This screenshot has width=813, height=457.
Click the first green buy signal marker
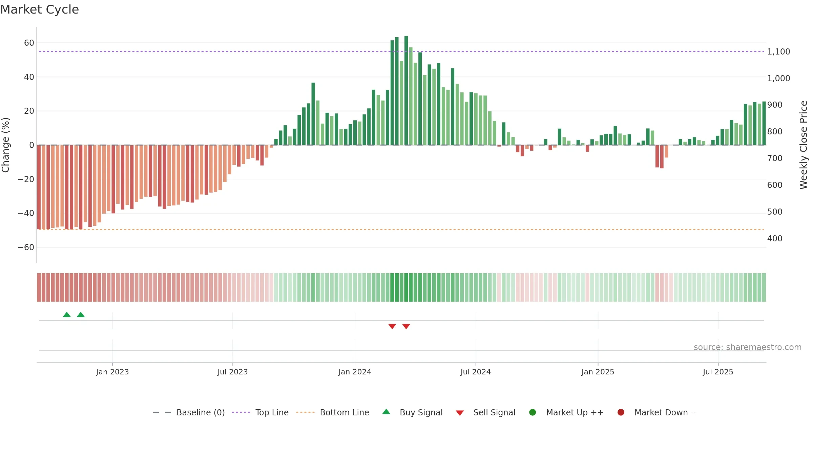pos(67,314)
